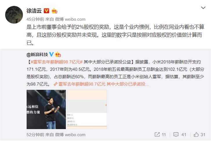Open the article link 雷军去年薪酬超98.7亿元 其中大部分已承诺投...

point(103,84)
